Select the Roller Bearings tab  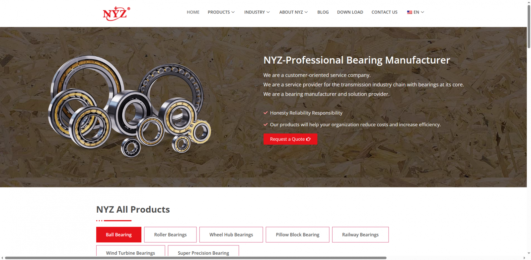tap(170, 234)
